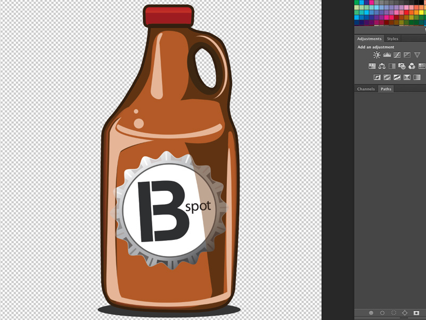The image size is (426, 320).
Task: Create a Threshold adjustment layer
Action: pyautogui.click(x=398, y=77)
